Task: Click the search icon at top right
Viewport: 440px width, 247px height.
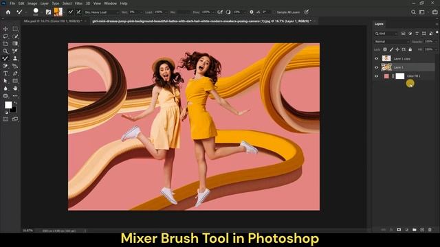Action: click(x=413, y=12)
